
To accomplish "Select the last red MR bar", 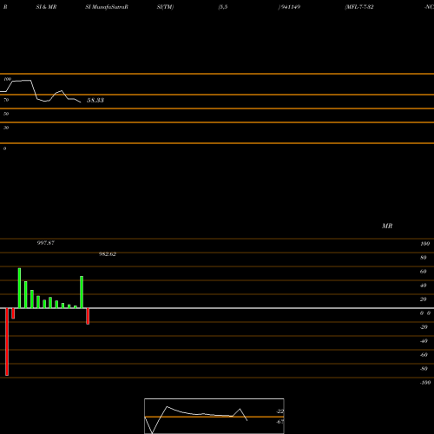I will pos(88,316).
